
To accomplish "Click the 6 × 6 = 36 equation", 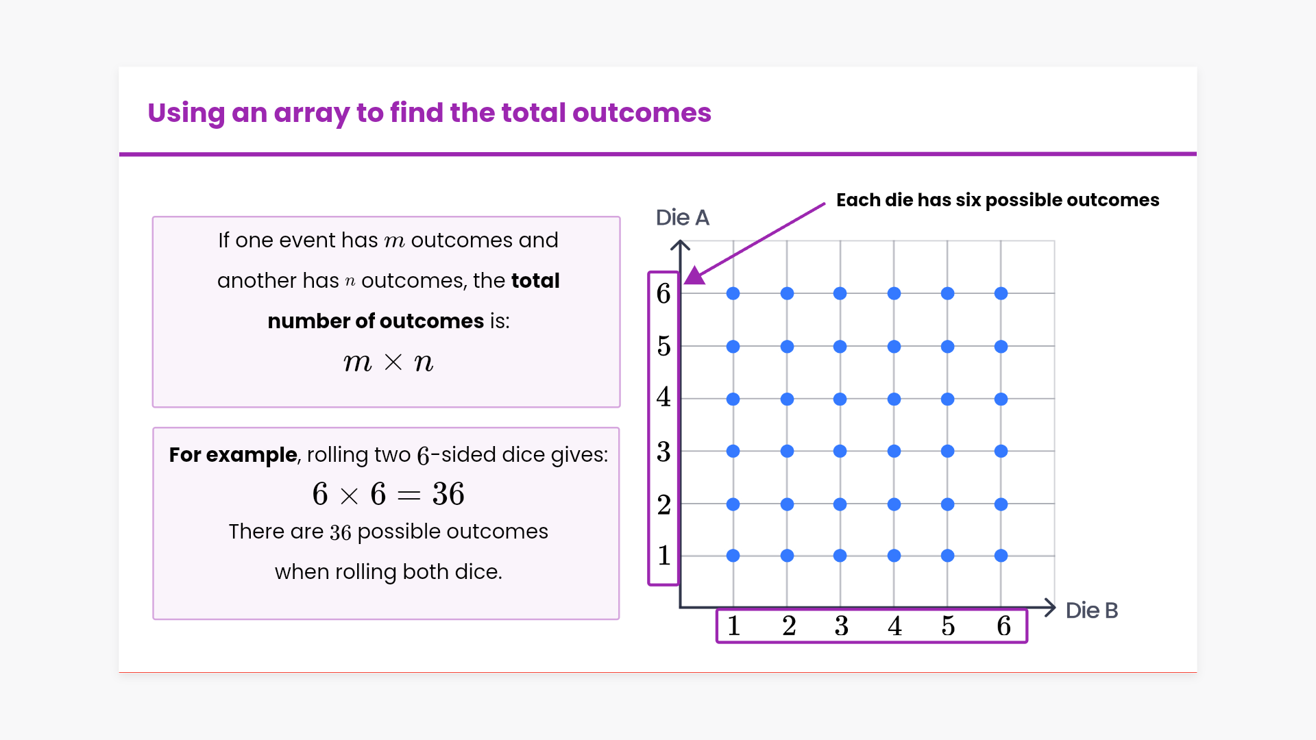I will [388, 494].
